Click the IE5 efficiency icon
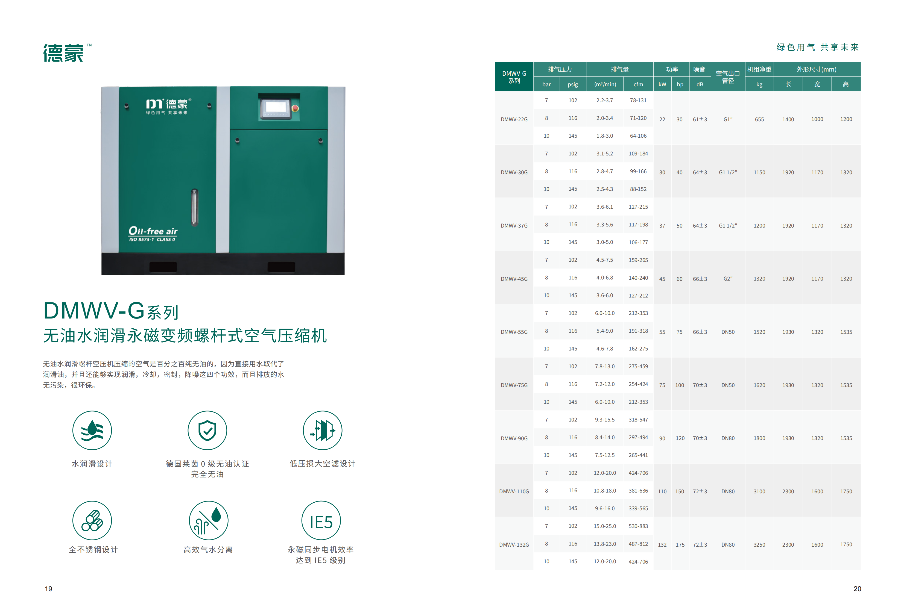 [321, 520]
